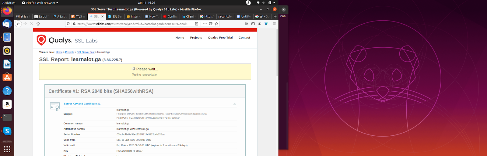Open Qualys Free Trial menu link
This screenshot has height=156, width=487.
click(220, 38)
